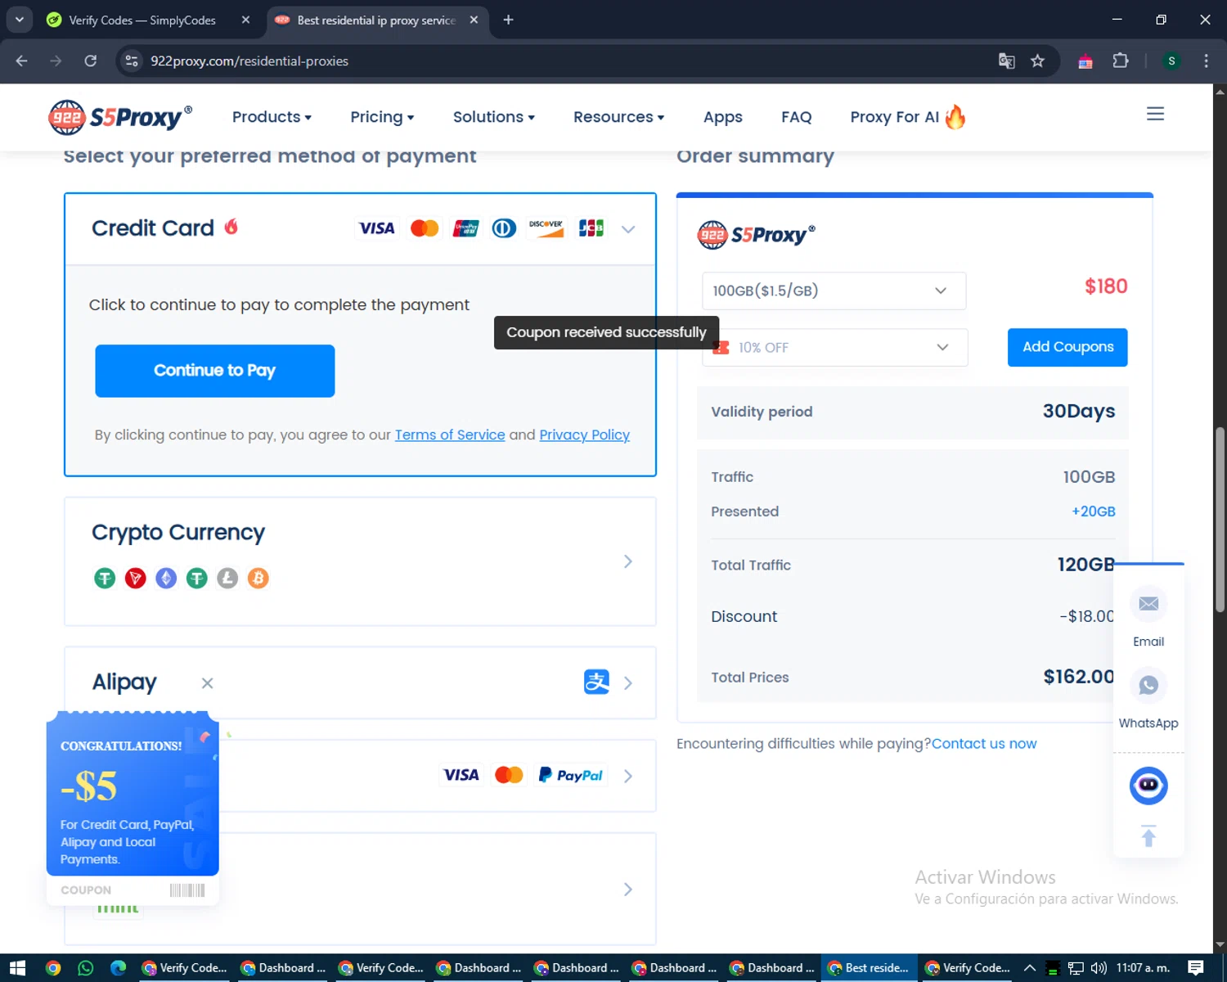The height and width of the screenshot is (982, 1227).
Task: Click the Tron crypto coin icon
Action: tap(136, 579)
